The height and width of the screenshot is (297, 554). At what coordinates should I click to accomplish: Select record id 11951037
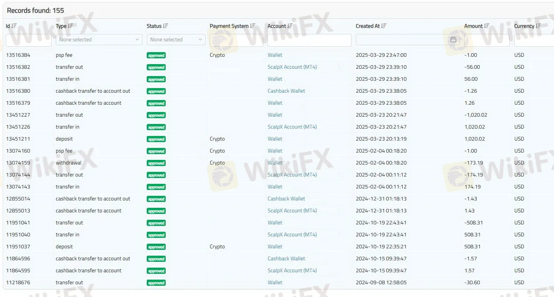pos(18,246)
